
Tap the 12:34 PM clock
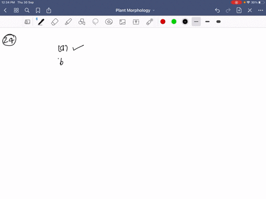[x=8, y=2]
